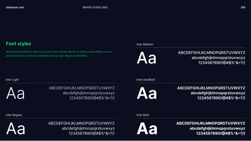The width and height of the screenshot is (251, 141).
Task: Click the Inter Medium label
Action: (x=145, y=44)
